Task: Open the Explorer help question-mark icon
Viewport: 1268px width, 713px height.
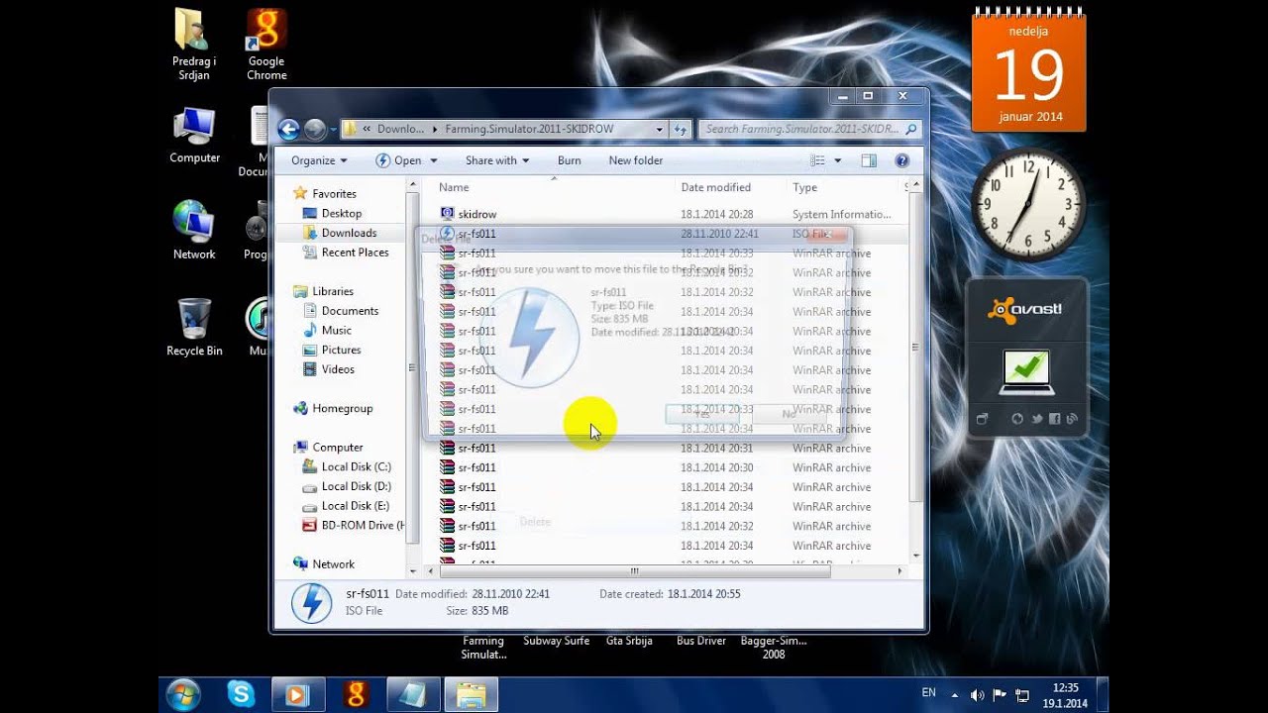Action: pos(901,160)
